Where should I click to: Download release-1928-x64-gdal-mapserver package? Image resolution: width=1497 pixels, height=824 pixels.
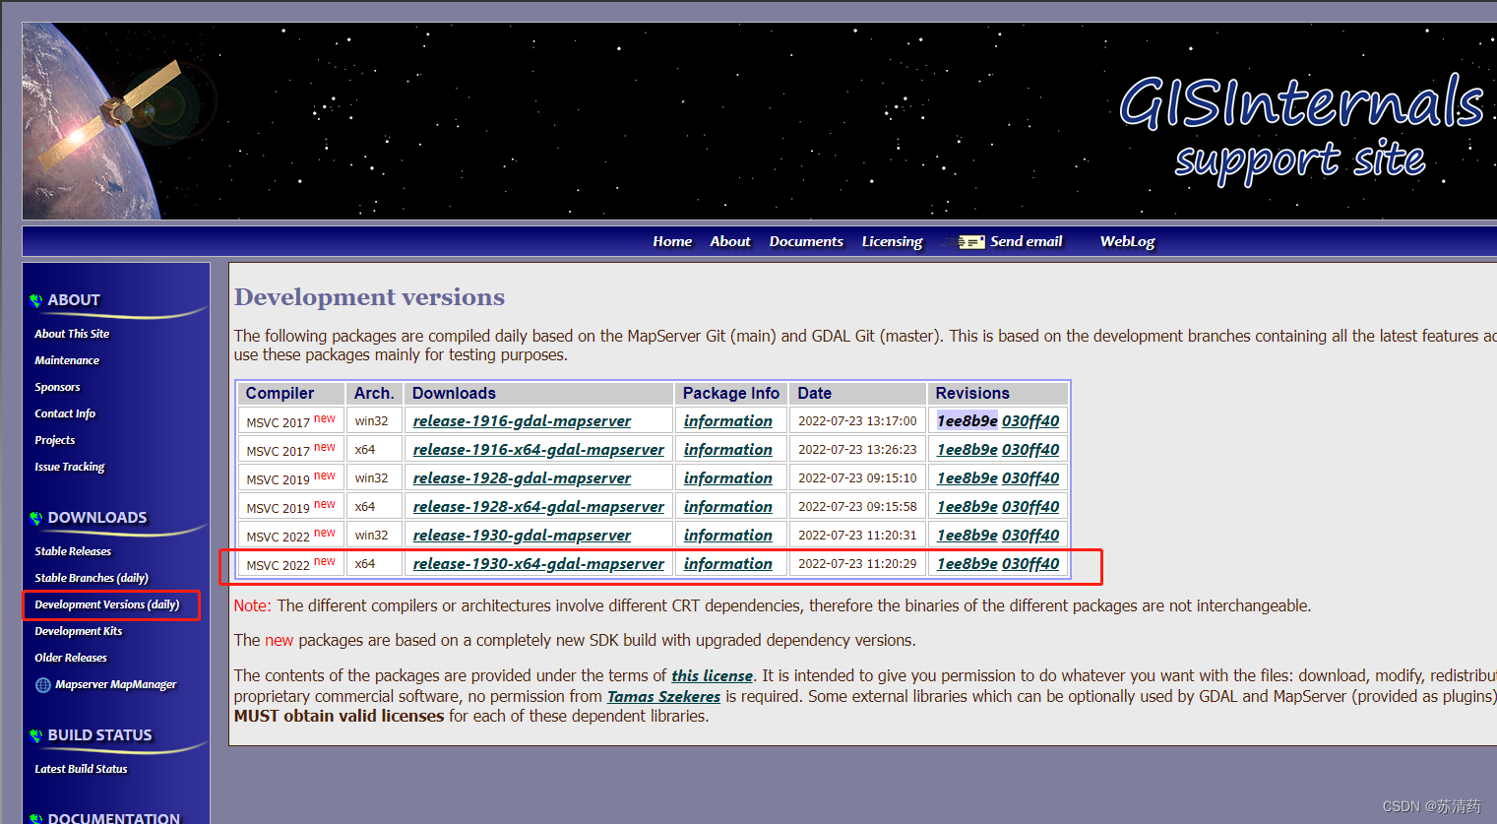[538, 507]
